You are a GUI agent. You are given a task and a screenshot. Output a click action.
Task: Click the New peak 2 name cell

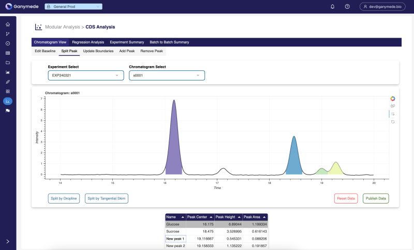tap(175, 246)
